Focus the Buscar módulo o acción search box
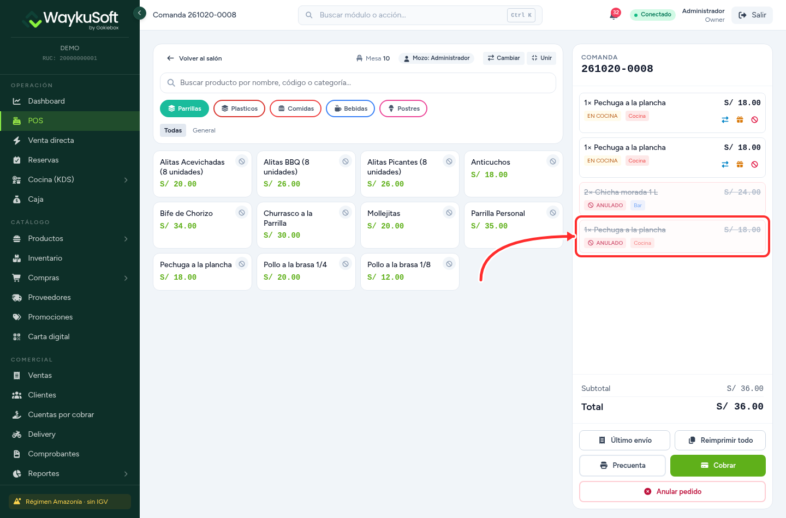The height and width of the screenshot is (518, 786). [x=420, y=15]
